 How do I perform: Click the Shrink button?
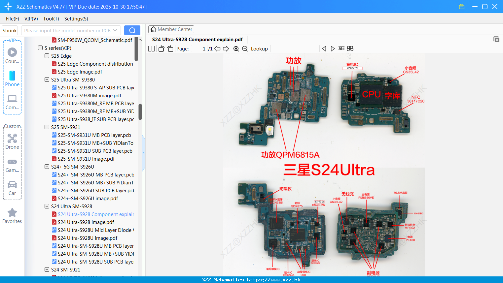10,30
